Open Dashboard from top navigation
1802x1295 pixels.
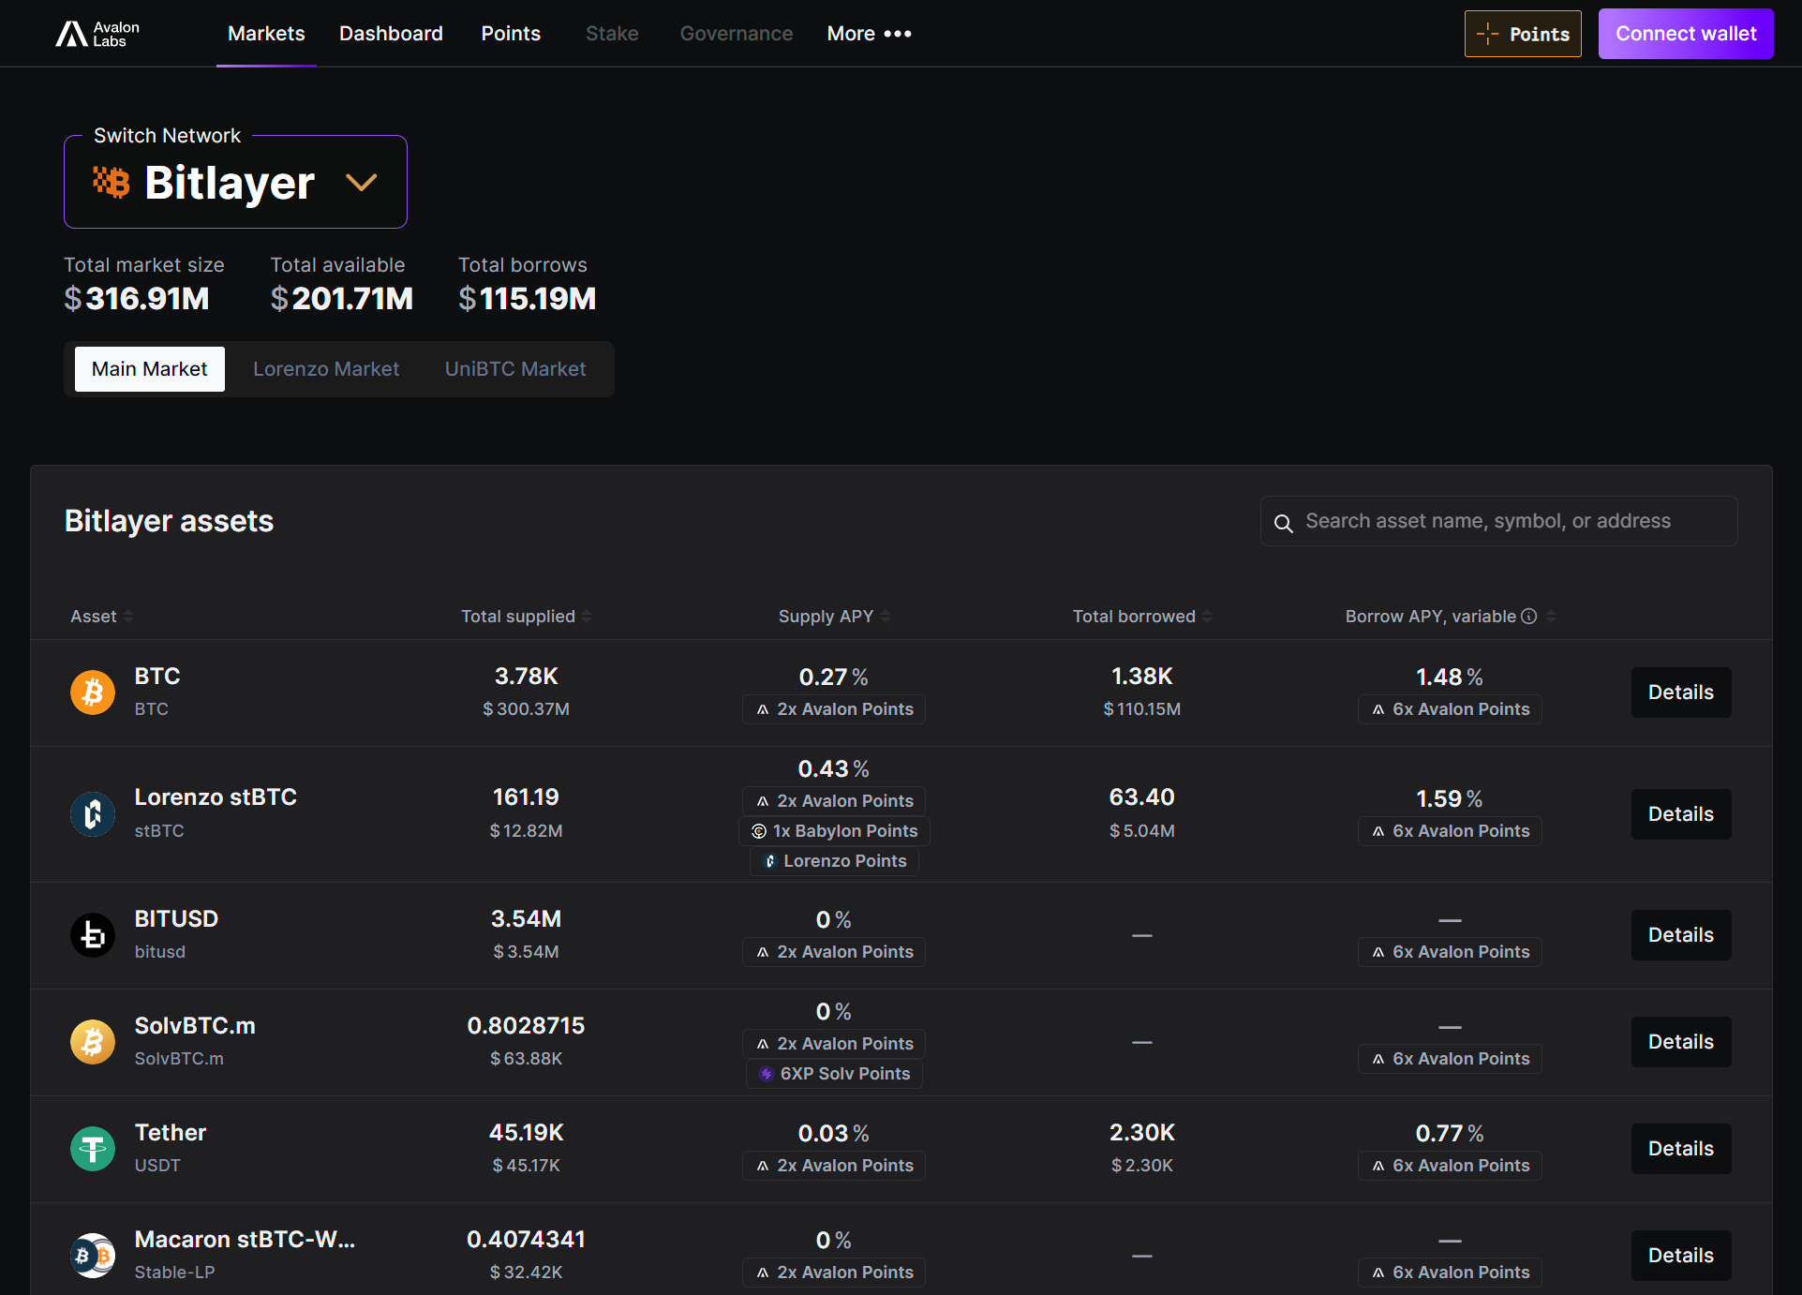[391, 34]
